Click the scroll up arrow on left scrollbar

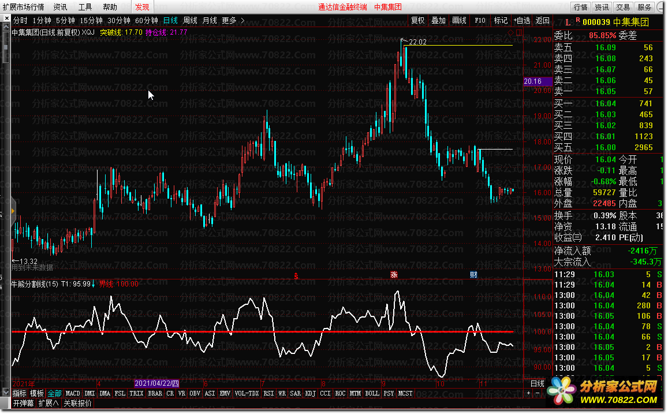(6, 27)
